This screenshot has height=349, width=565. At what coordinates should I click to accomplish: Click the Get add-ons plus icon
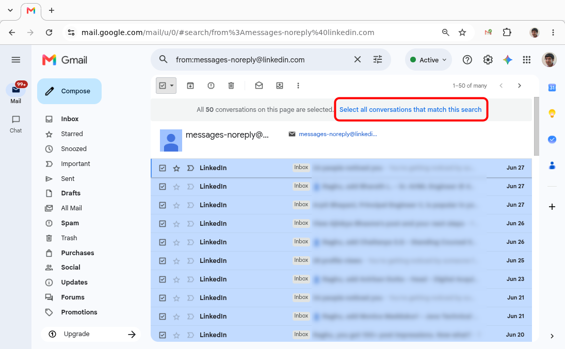pos(552,207)
